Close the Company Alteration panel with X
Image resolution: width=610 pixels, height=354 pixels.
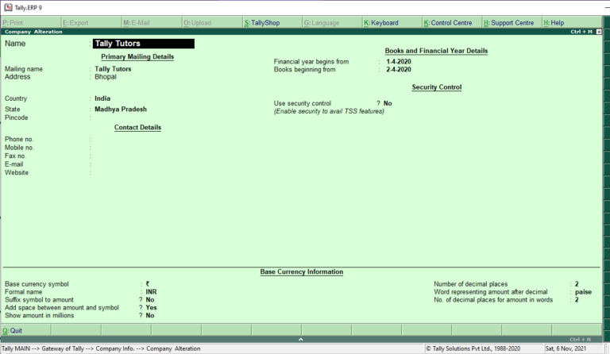click(599, 32)
